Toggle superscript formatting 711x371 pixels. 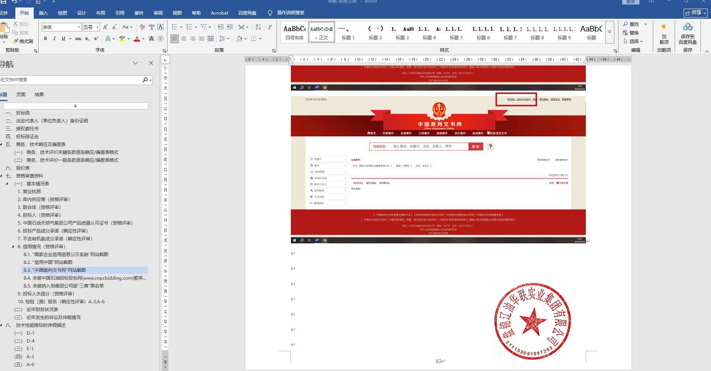(96, 39)
